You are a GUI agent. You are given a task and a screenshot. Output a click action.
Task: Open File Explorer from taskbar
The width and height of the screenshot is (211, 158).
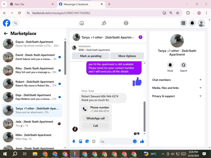(35, 154)
